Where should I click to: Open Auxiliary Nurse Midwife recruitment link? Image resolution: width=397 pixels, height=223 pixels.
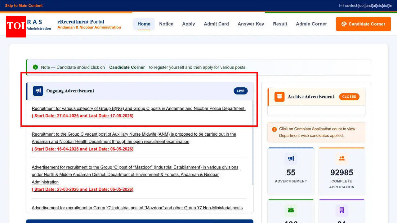point(134,134)
